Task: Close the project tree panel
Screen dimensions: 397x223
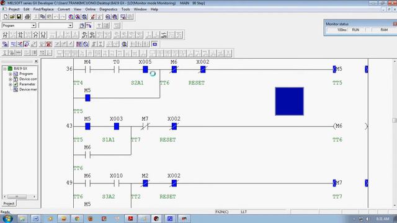Action: 36,61
